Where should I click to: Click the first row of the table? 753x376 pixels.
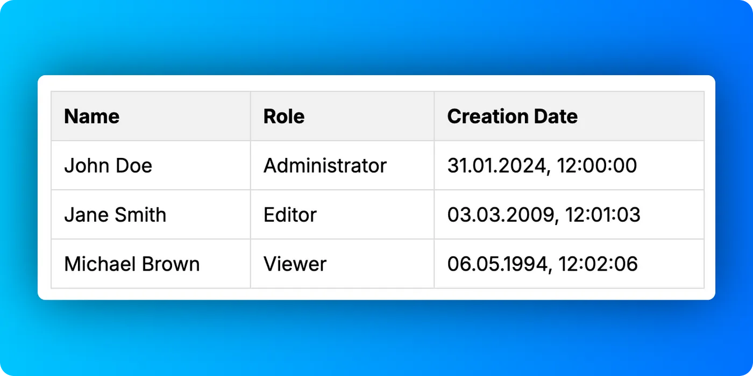pyautogui.click(x=376, y=165)
